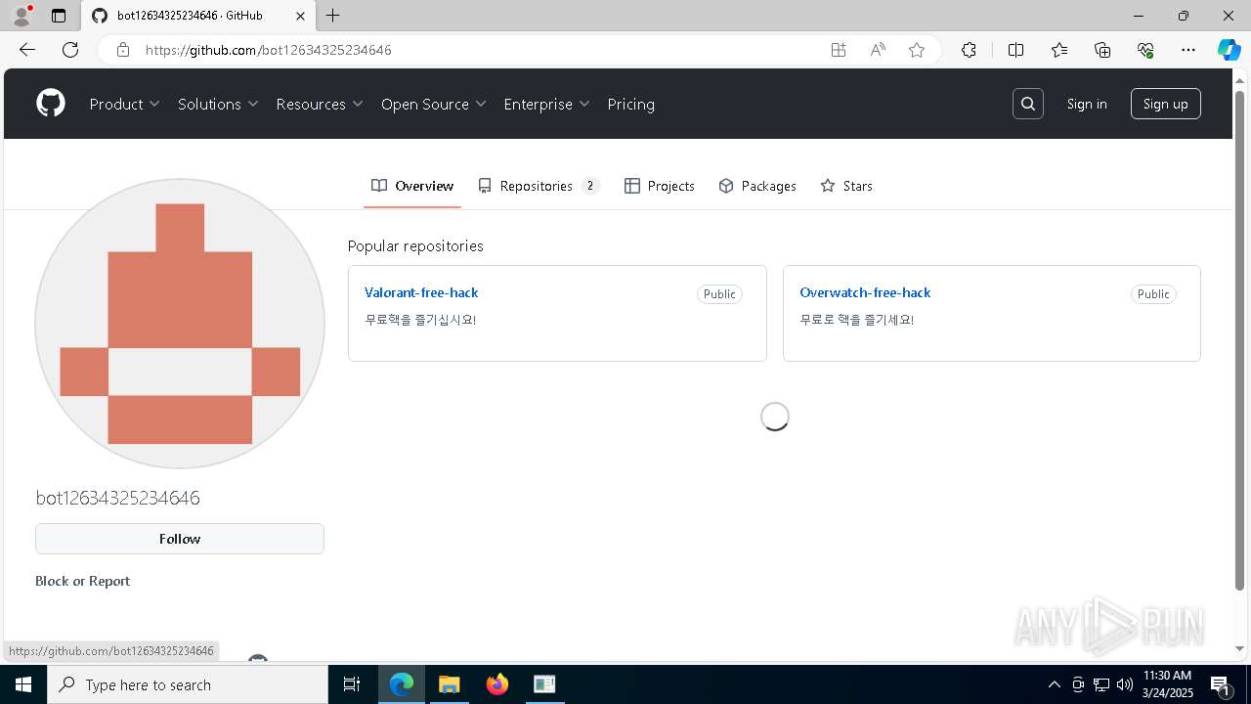
Task: Open the green app icon on taskbar
Action: point(544,684)
